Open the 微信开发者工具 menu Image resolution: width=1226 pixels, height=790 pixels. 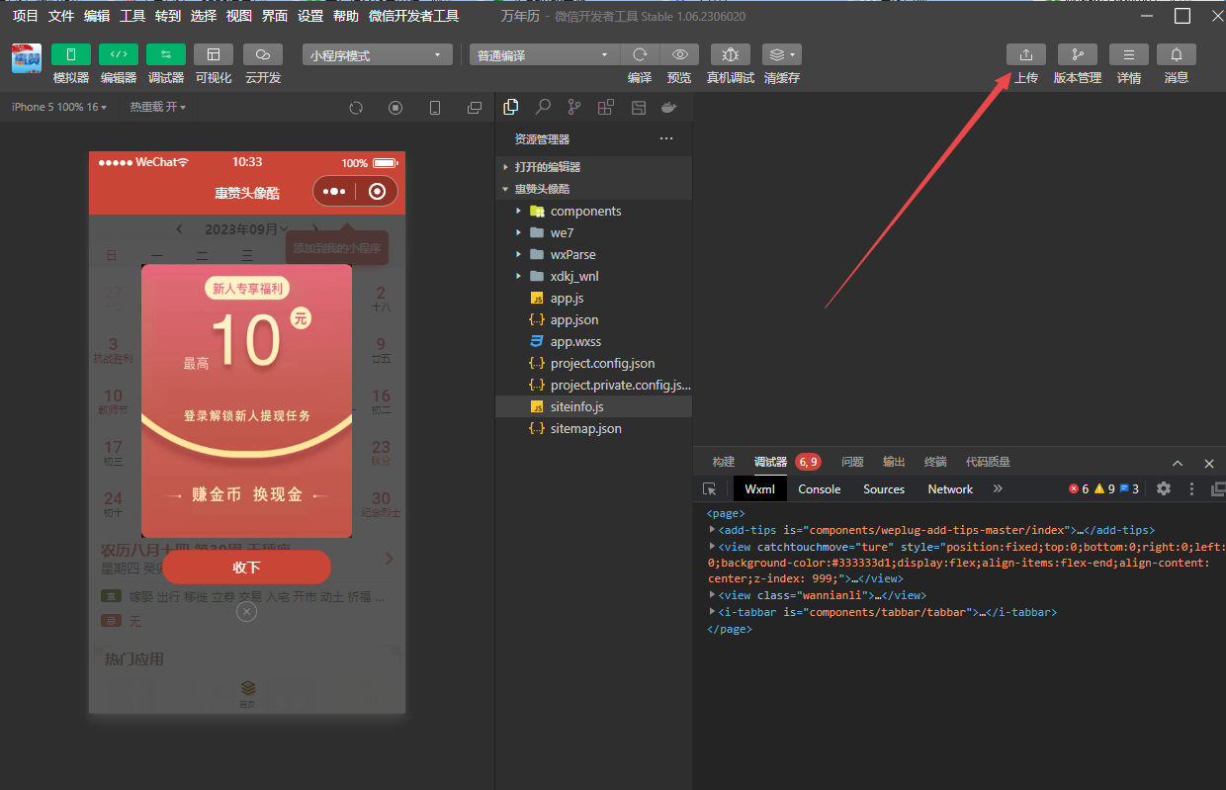413,16
